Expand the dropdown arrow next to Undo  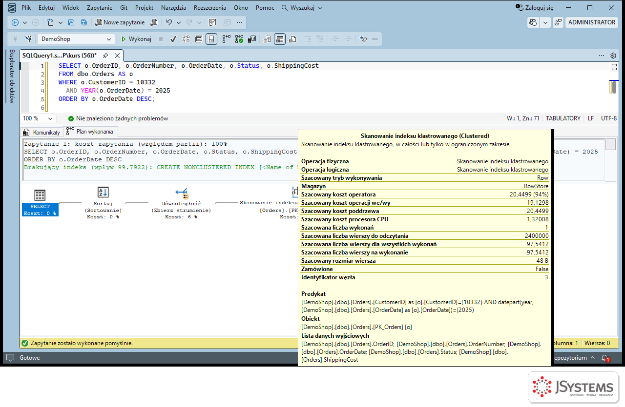(178, 22)
